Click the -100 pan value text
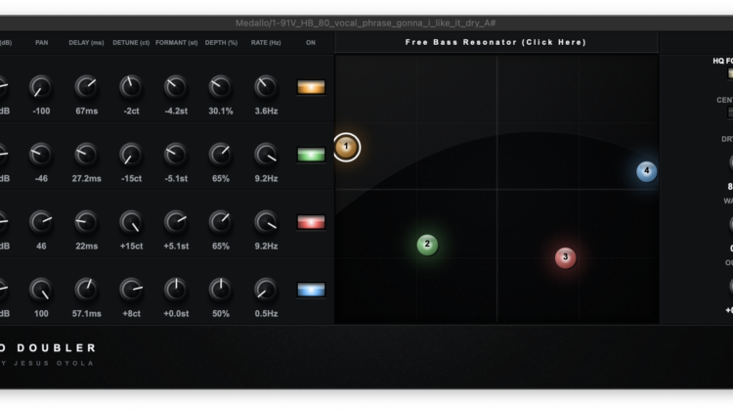Image resolution: width=733 pixels, height=411 pixels. coord(41,112)
